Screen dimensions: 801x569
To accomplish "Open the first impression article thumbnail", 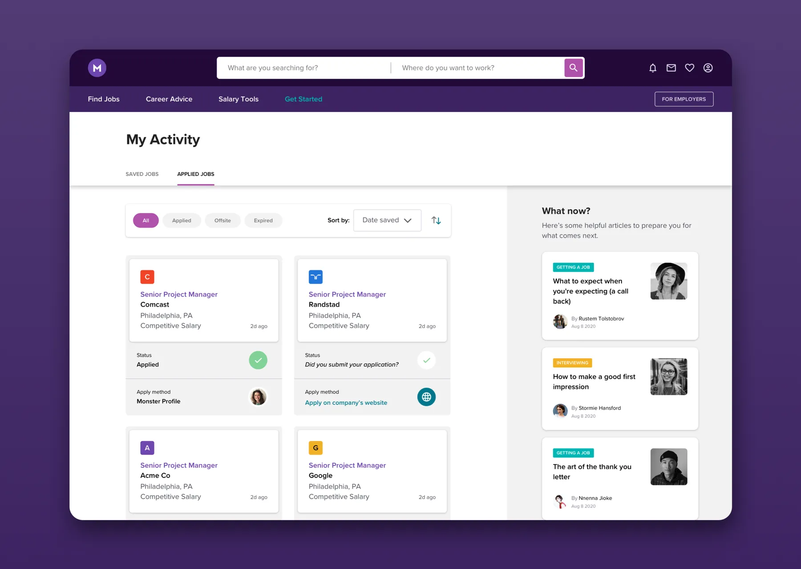I will coord(669,377).
